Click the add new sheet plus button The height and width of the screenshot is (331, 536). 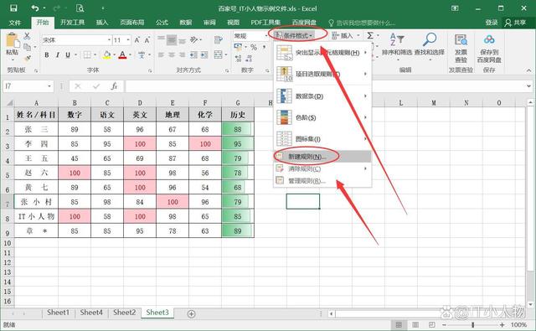pyautogui.click(x=192, y=313)
